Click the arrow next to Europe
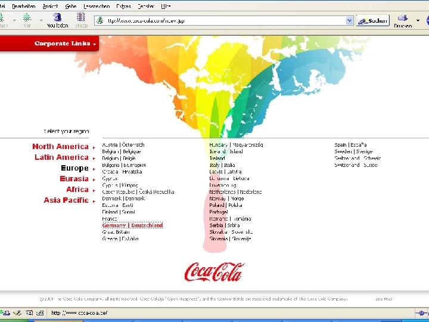The height and width of the screenshot is (322, 429). pos(94,169)
